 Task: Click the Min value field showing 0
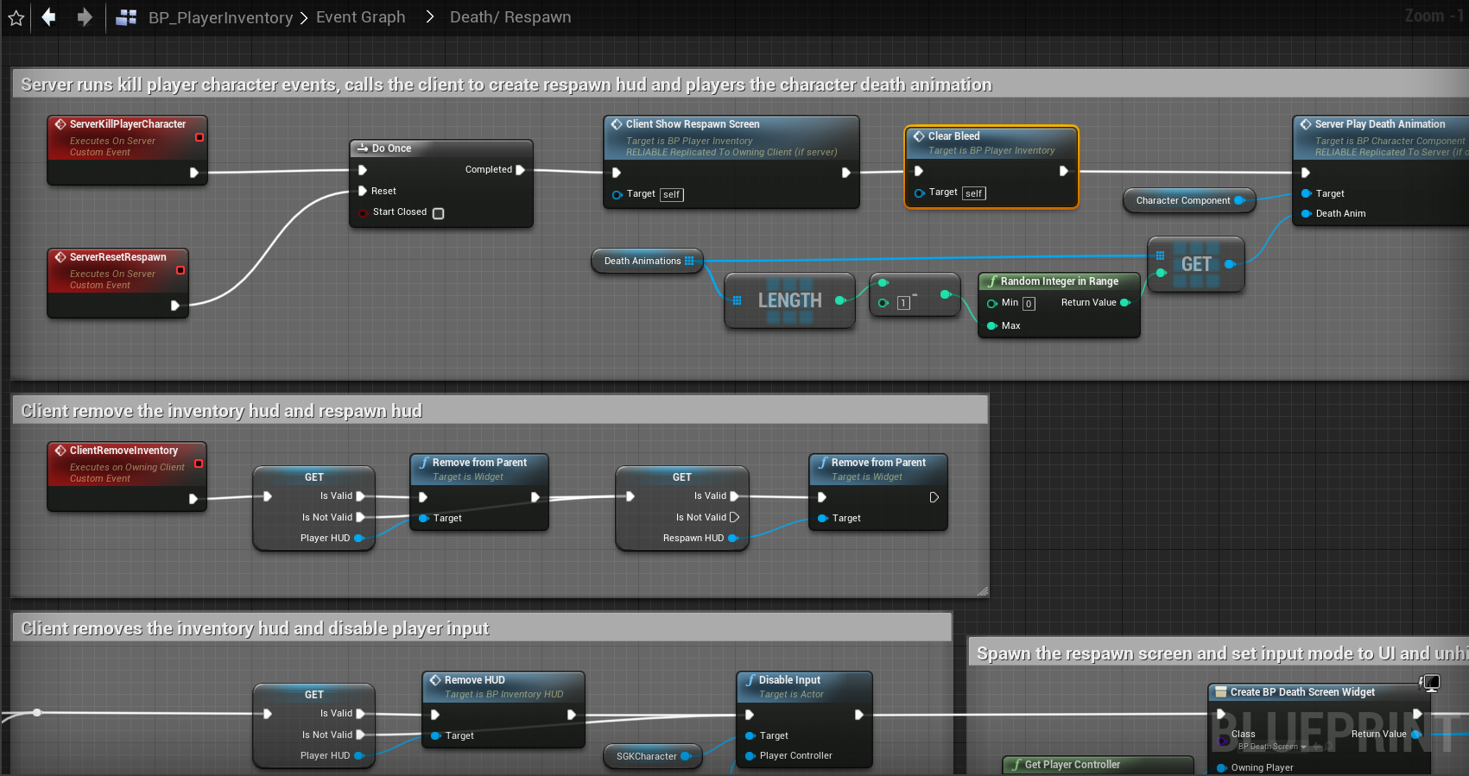[1029, 304]
